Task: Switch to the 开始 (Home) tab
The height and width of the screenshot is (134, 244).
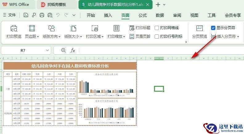Action: (x=91, y=15)
